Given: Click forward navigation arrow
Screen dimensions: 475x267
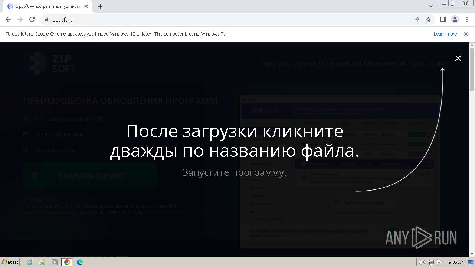Looking at the screenshot, I should [x=20, y=19].
